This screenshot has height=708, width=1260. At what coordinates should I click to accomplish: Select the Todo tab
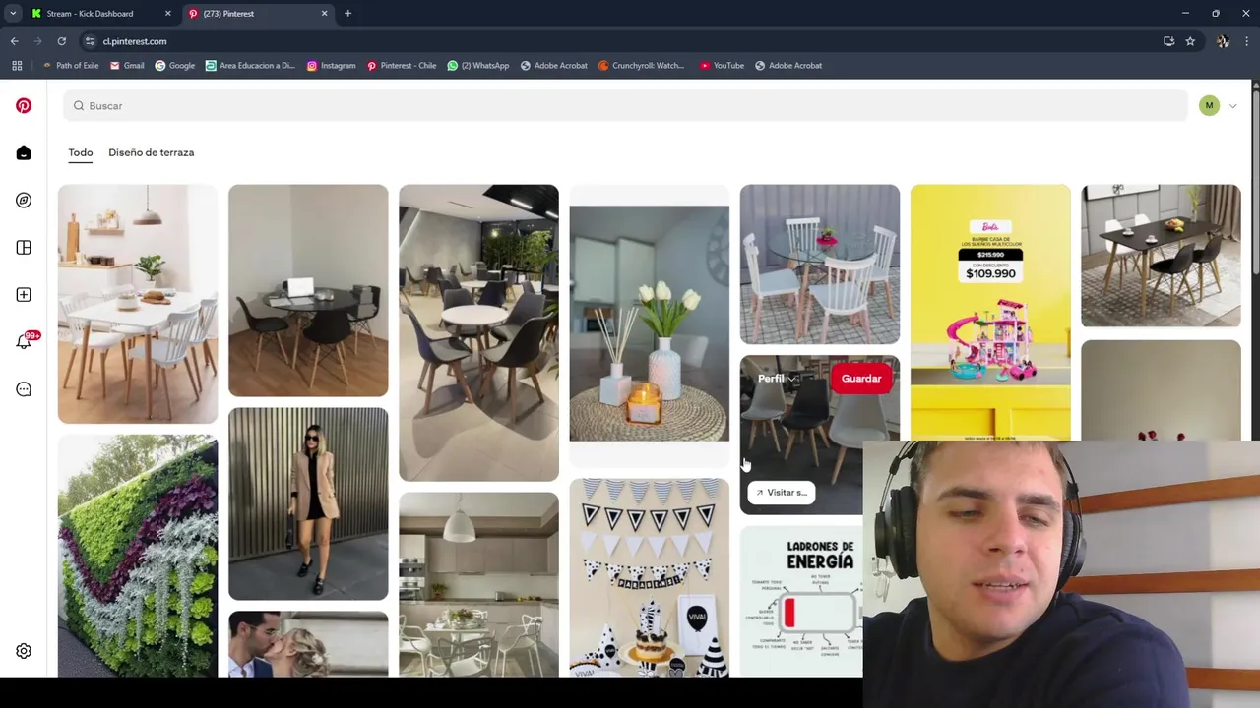click(81, 152)
